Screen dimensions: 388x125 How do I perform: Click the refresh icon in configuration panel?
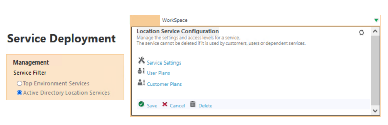click(361, 32)
